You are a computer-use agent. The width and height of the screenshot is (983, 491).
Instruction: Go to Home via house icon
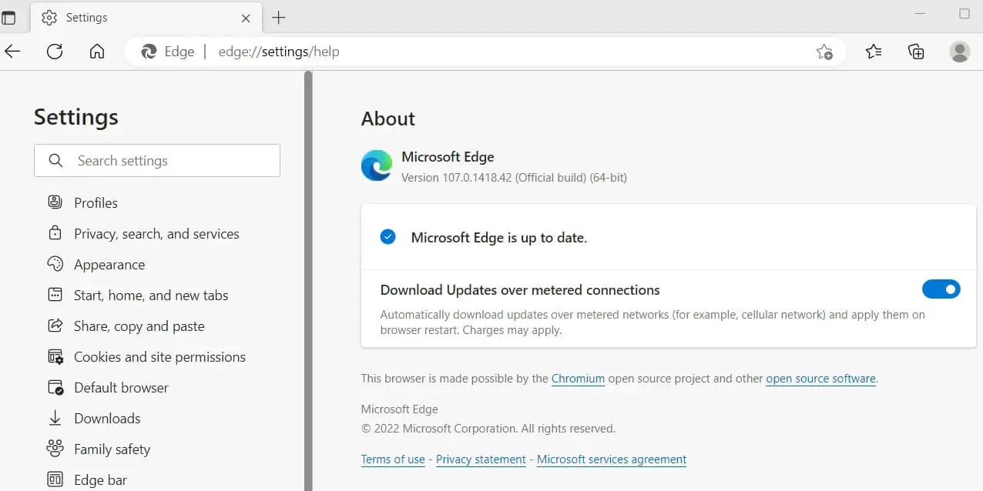(97, 52)
